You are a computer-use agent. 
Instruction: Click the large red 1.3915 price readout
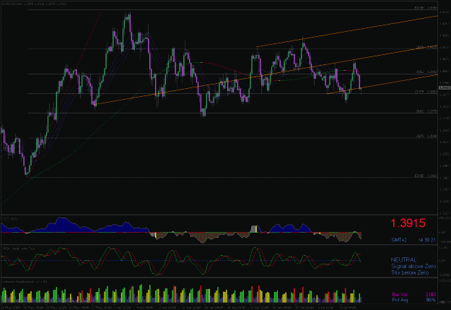point(408,223)
